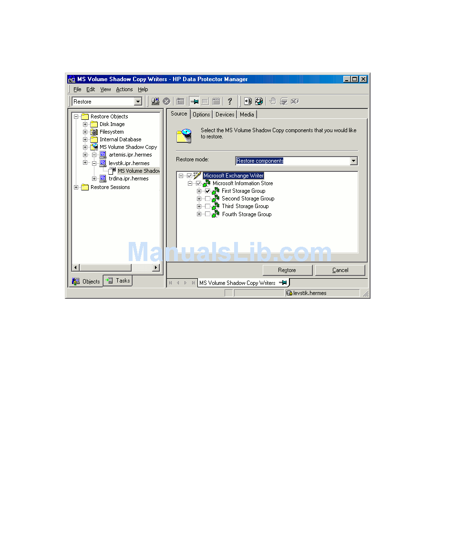Click the trdina.ipr.hermes computer icon
The height and width of the screenshot is (556, 453).
click(103, 178)
